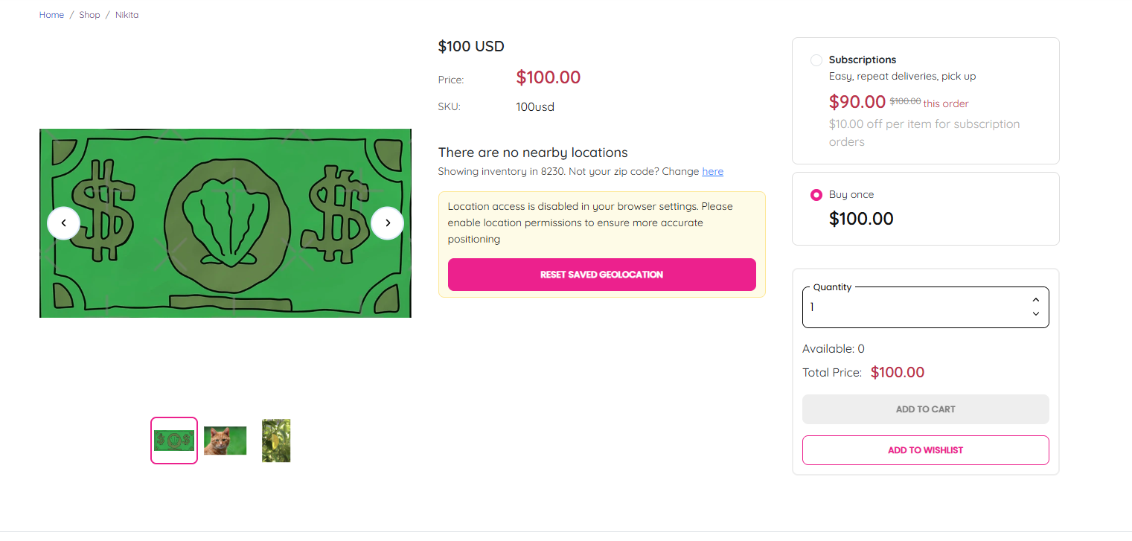Select the Buy once radio option
Viewport: 1132px width, 541px height.
816,195
